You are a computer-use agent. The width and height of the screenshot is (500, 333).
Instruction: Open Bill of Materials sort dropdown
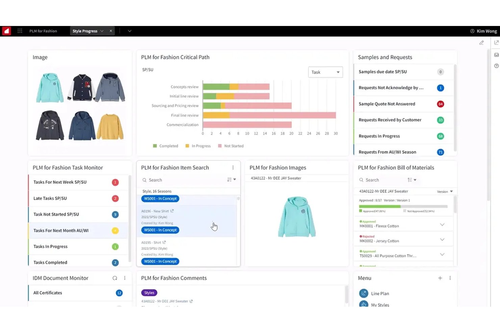pos(412,180)
